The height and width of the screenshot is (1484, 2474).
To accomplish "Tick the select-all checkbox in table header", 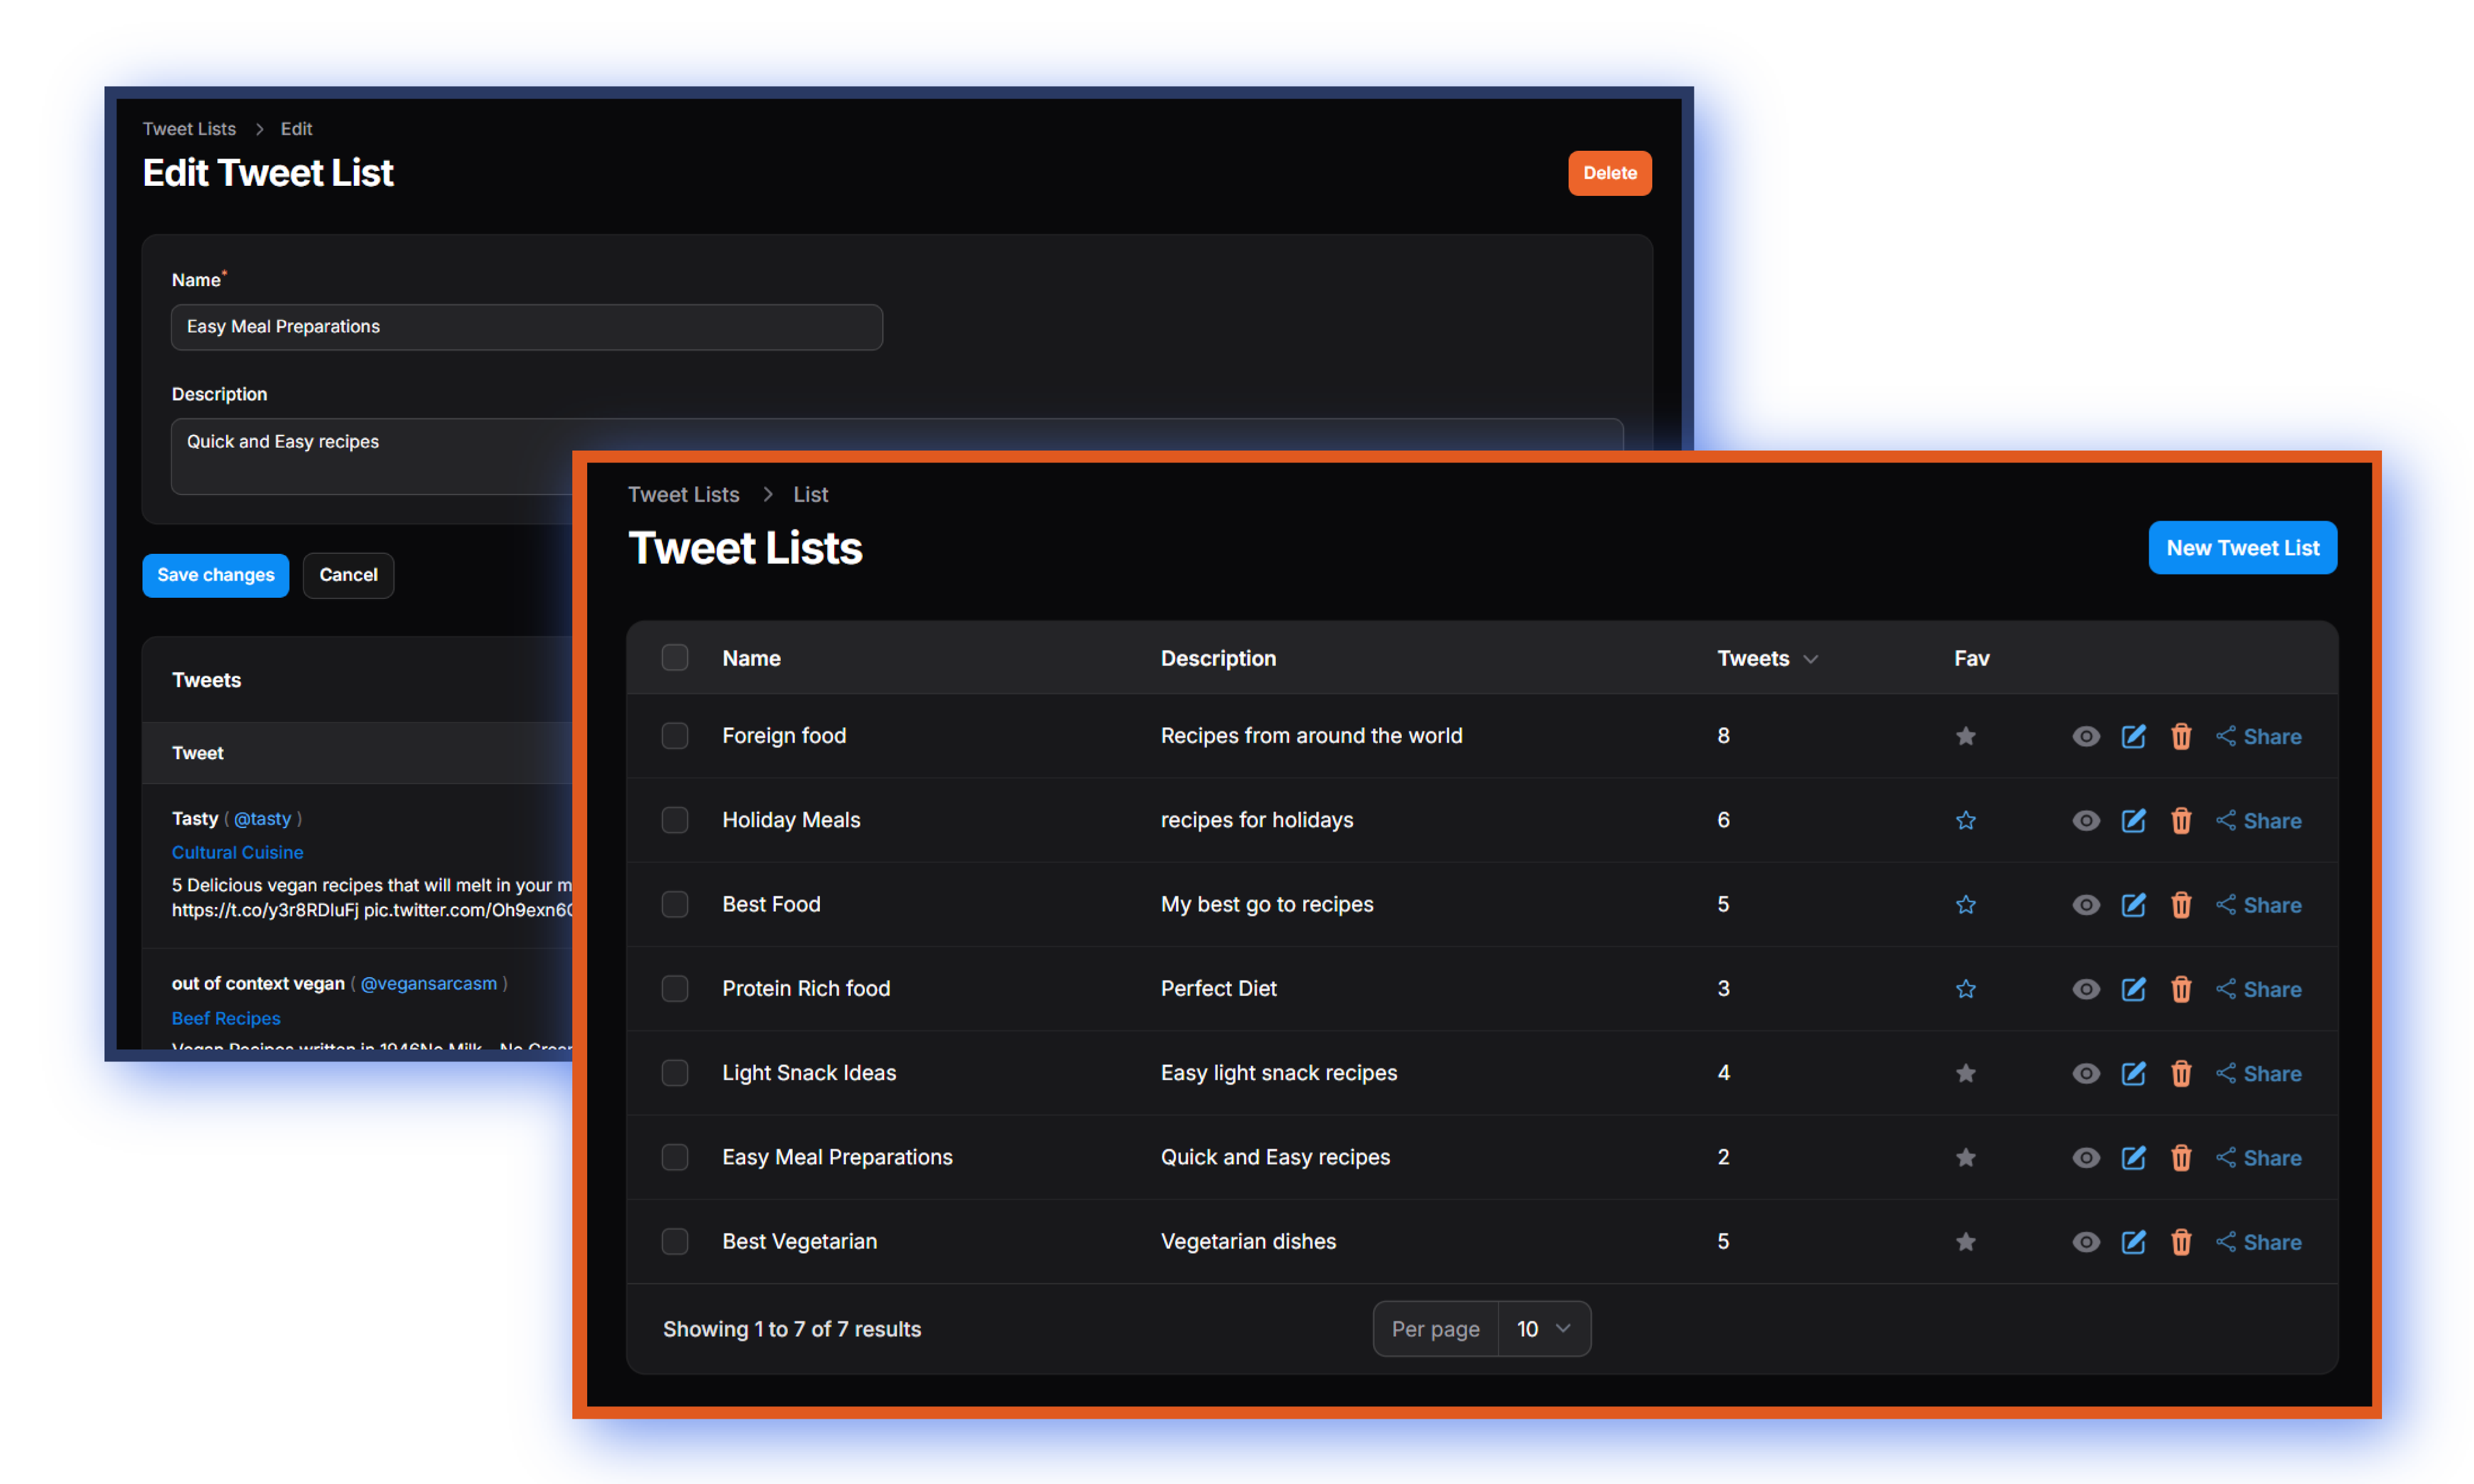I will coord(675,657).
